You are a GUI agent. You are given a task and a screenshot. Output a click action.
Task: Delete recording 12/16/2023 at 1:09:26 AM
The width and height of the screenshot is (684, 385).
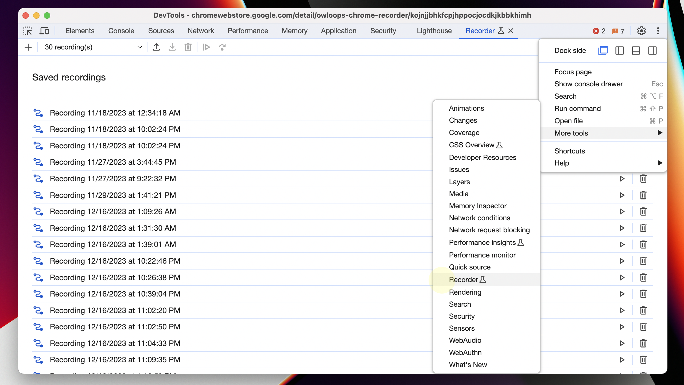tap(643, 211)
